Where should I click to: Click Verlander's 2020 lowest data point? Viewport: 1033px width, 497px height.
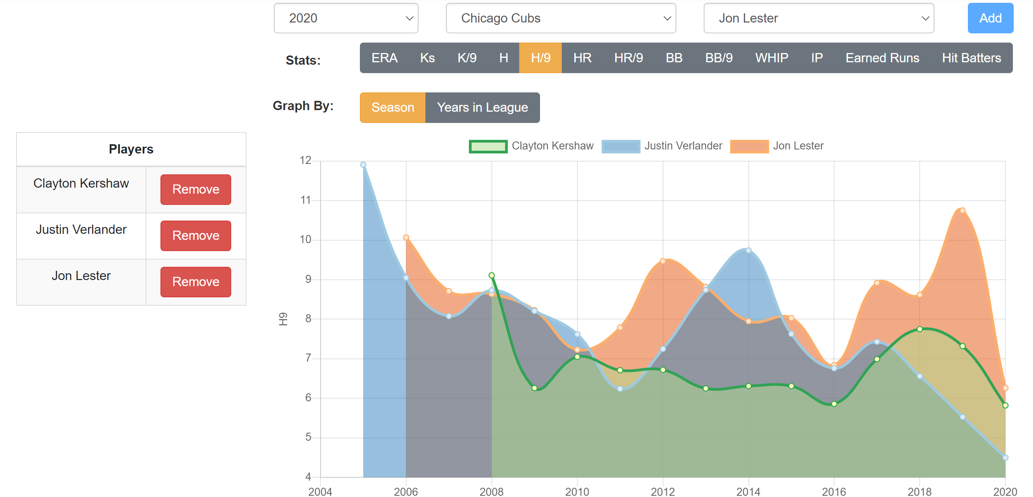1005,458
